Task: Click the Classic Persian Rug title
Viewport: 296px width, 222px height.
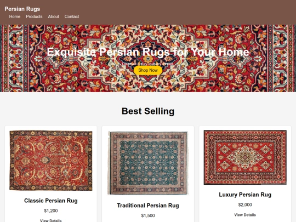Action: [51, 201]
